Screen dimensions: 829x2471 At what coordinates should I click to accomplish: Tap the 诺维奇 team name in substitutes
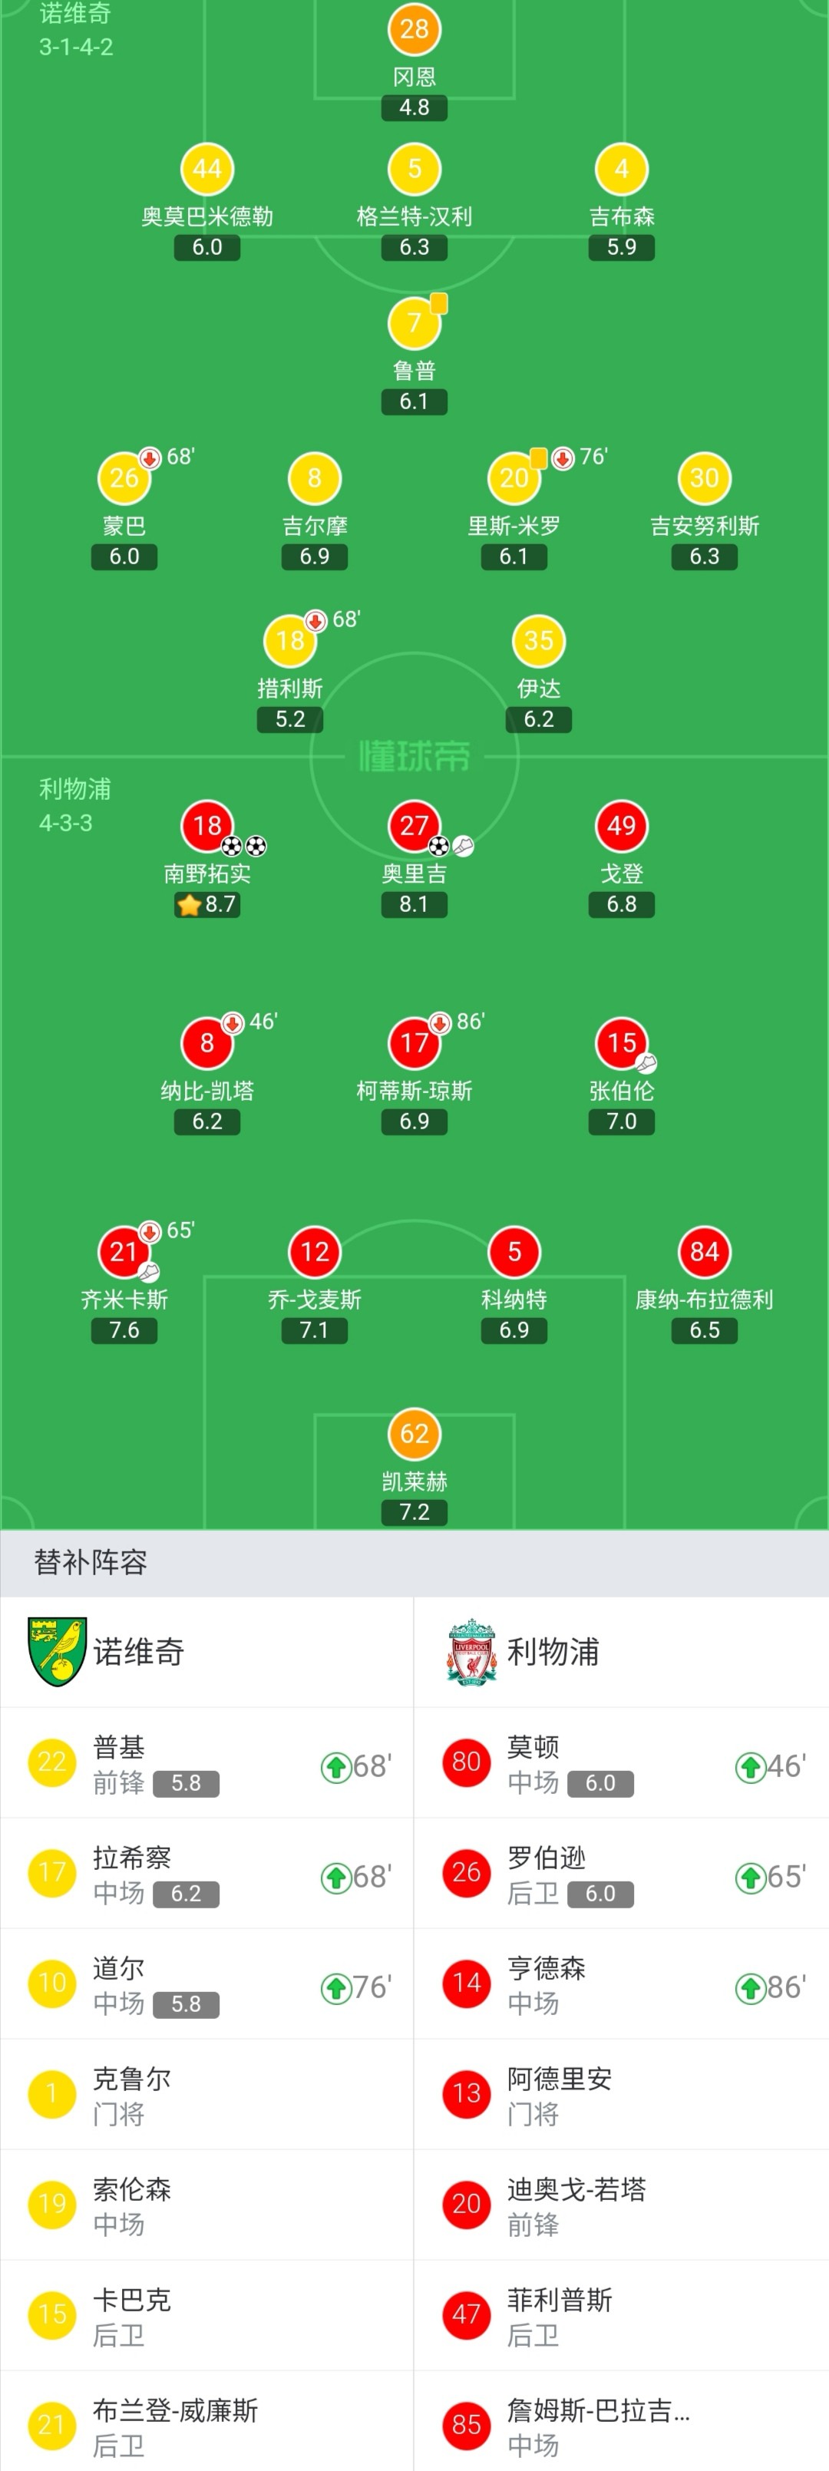138,1652
